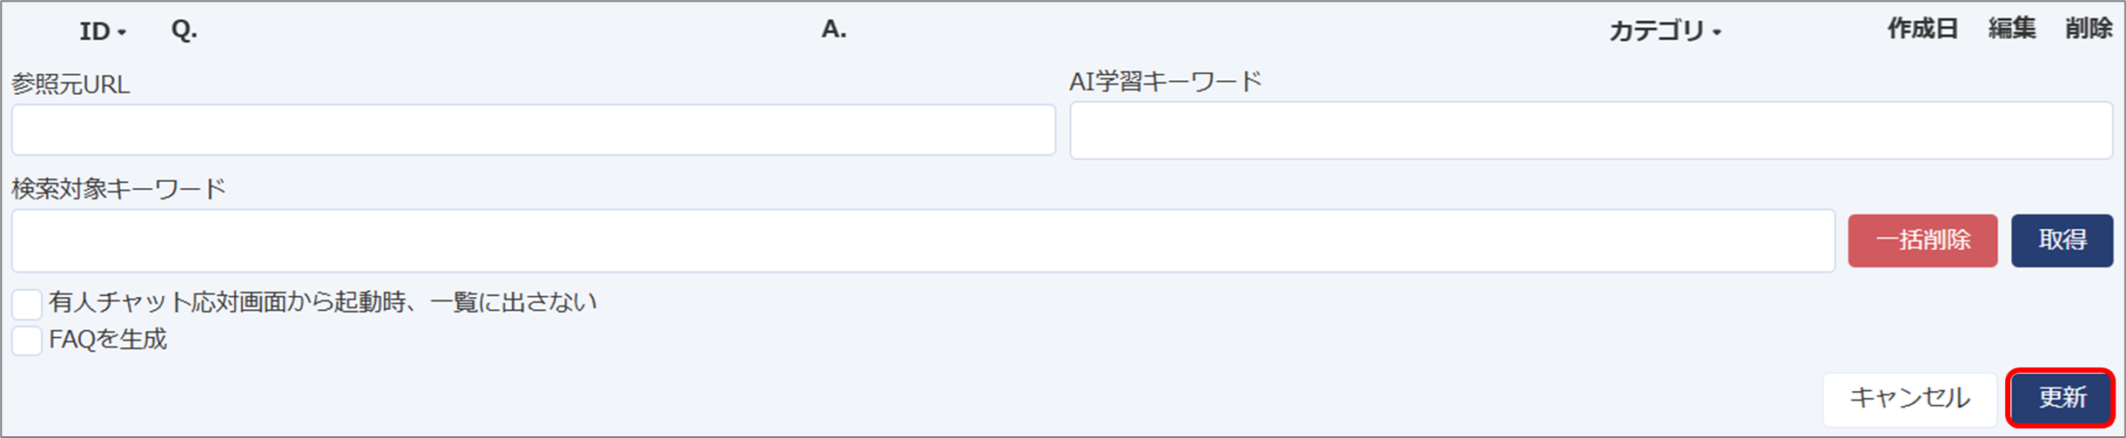Save changes with the 更新 button
Image resolution: width=2126 pixels, height=438 pixels.
click(x=2061, y=399)
